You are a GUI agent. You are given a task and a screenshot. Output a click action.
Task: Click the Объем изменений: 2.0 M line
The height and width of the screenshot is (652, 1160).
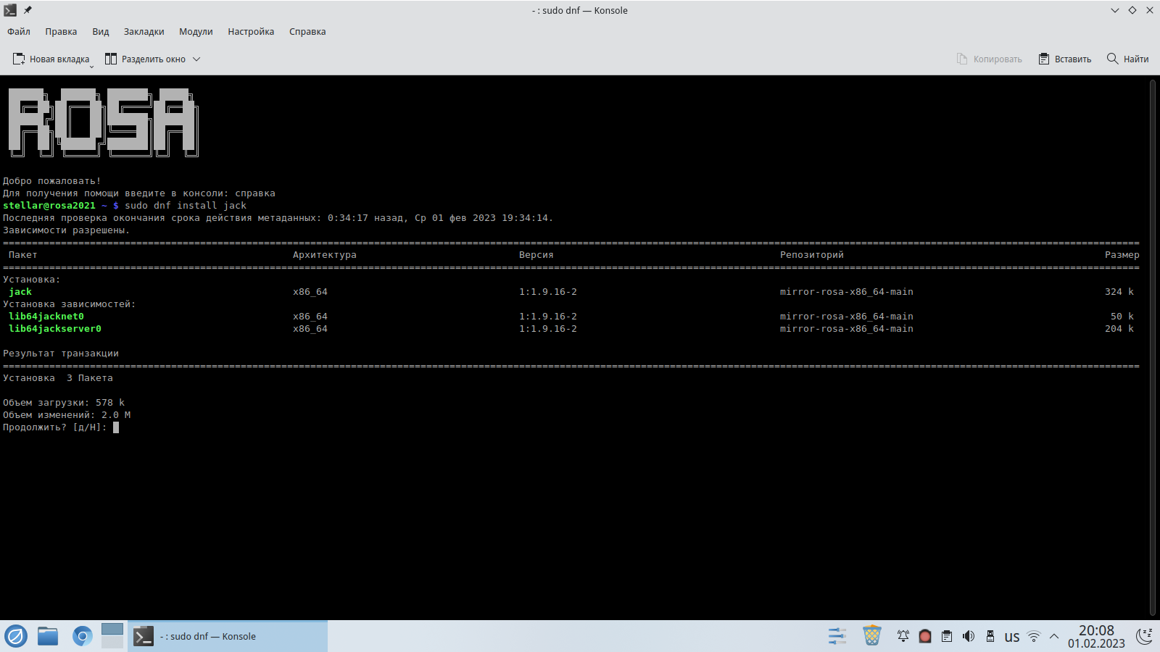pyautogui.click(x=67, y=415)
